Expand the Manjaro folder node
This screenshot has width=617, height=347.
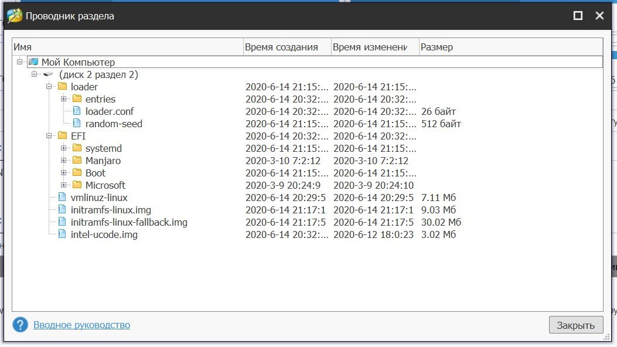coord(63,160)
